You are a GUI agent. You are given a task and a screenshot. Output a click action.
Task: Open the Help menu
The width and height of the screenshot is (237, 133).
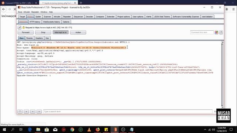(51, 12)
